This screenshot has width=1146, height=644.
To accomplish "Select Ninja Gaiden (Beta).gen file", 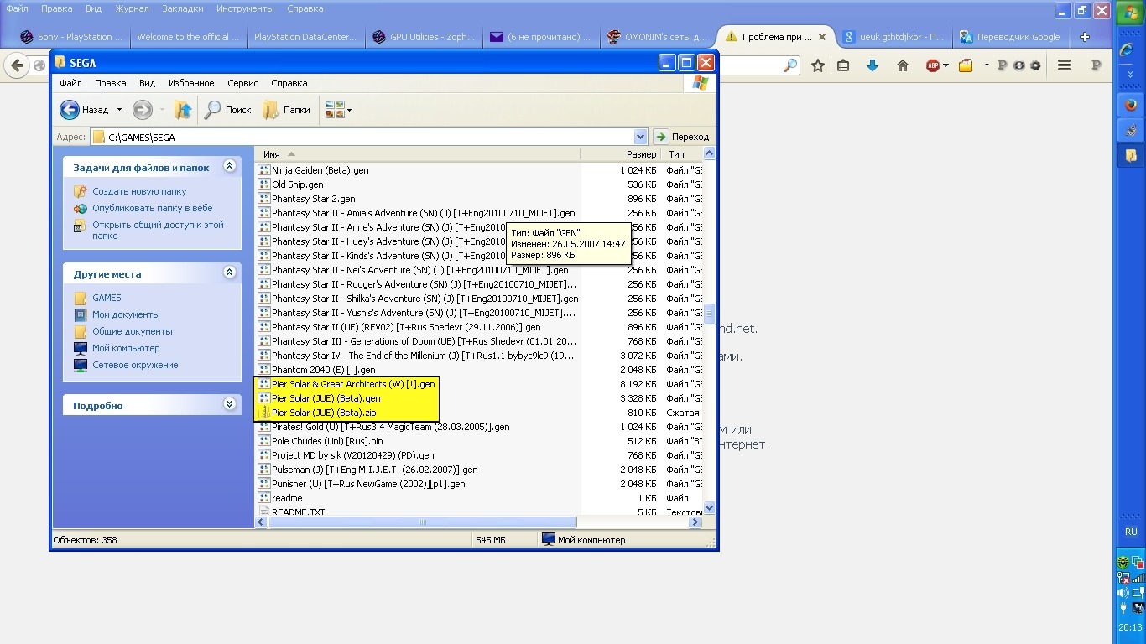I will 320,170.
